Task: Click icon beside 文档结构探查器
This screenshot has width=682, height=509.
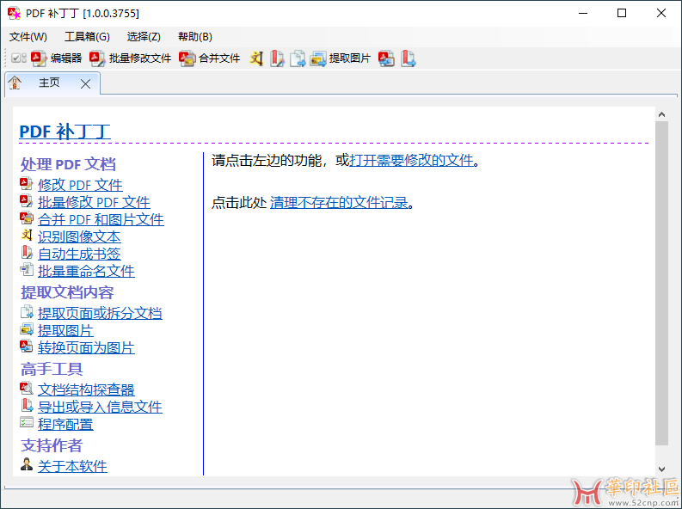Action: [27, 388]
